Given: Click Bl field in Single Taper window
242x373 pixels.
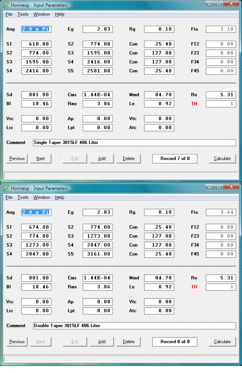Looking at the screenshot, I should pyautogui.click(x=36, y=104).
